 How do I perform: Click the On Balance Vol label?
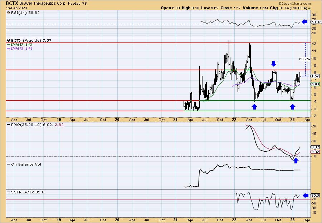pyautogui.click(x=26, y=164)
